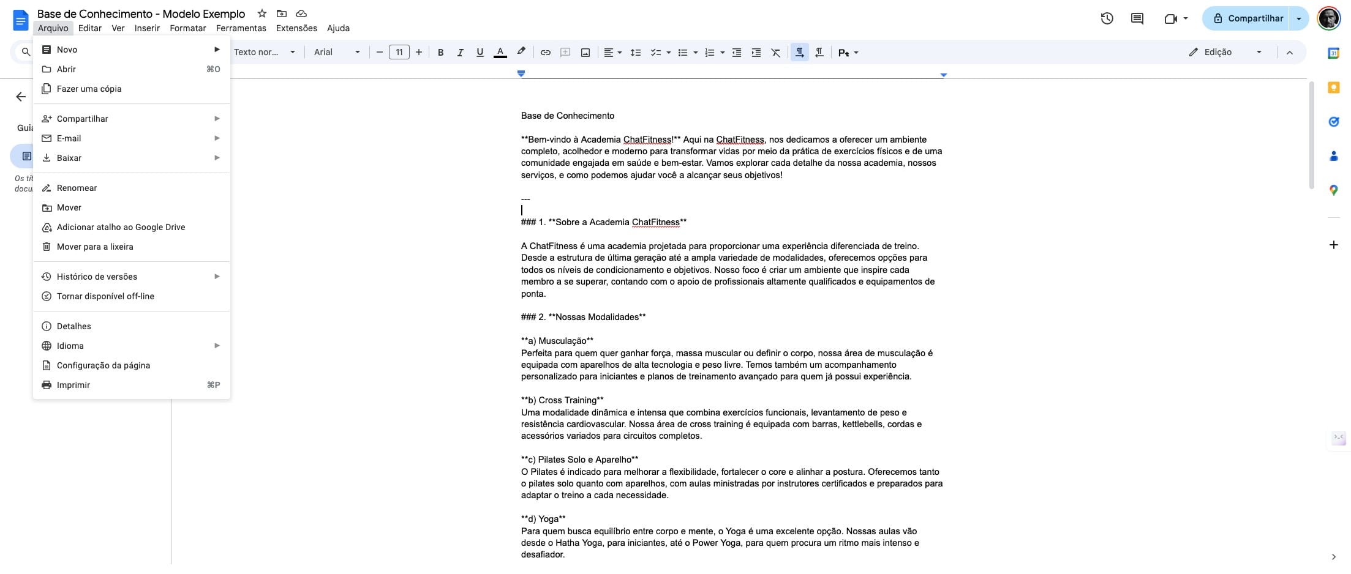
Task: Open numbered list dropdown arrow
Action: 723,53
